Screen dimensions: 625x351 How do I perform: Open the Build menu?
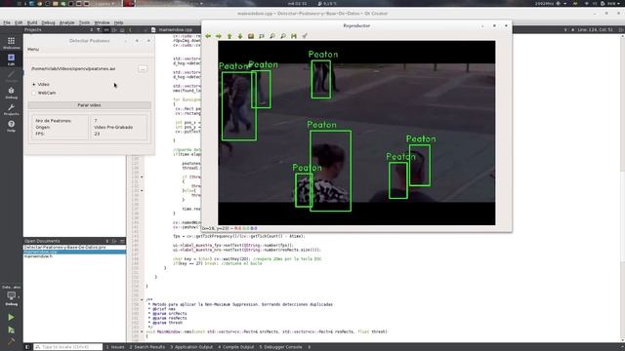[32, 22]
